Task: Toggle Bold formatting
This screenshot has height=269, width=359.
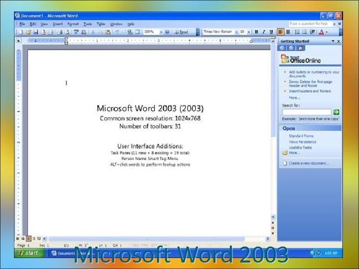Action: tap(256, 32)
